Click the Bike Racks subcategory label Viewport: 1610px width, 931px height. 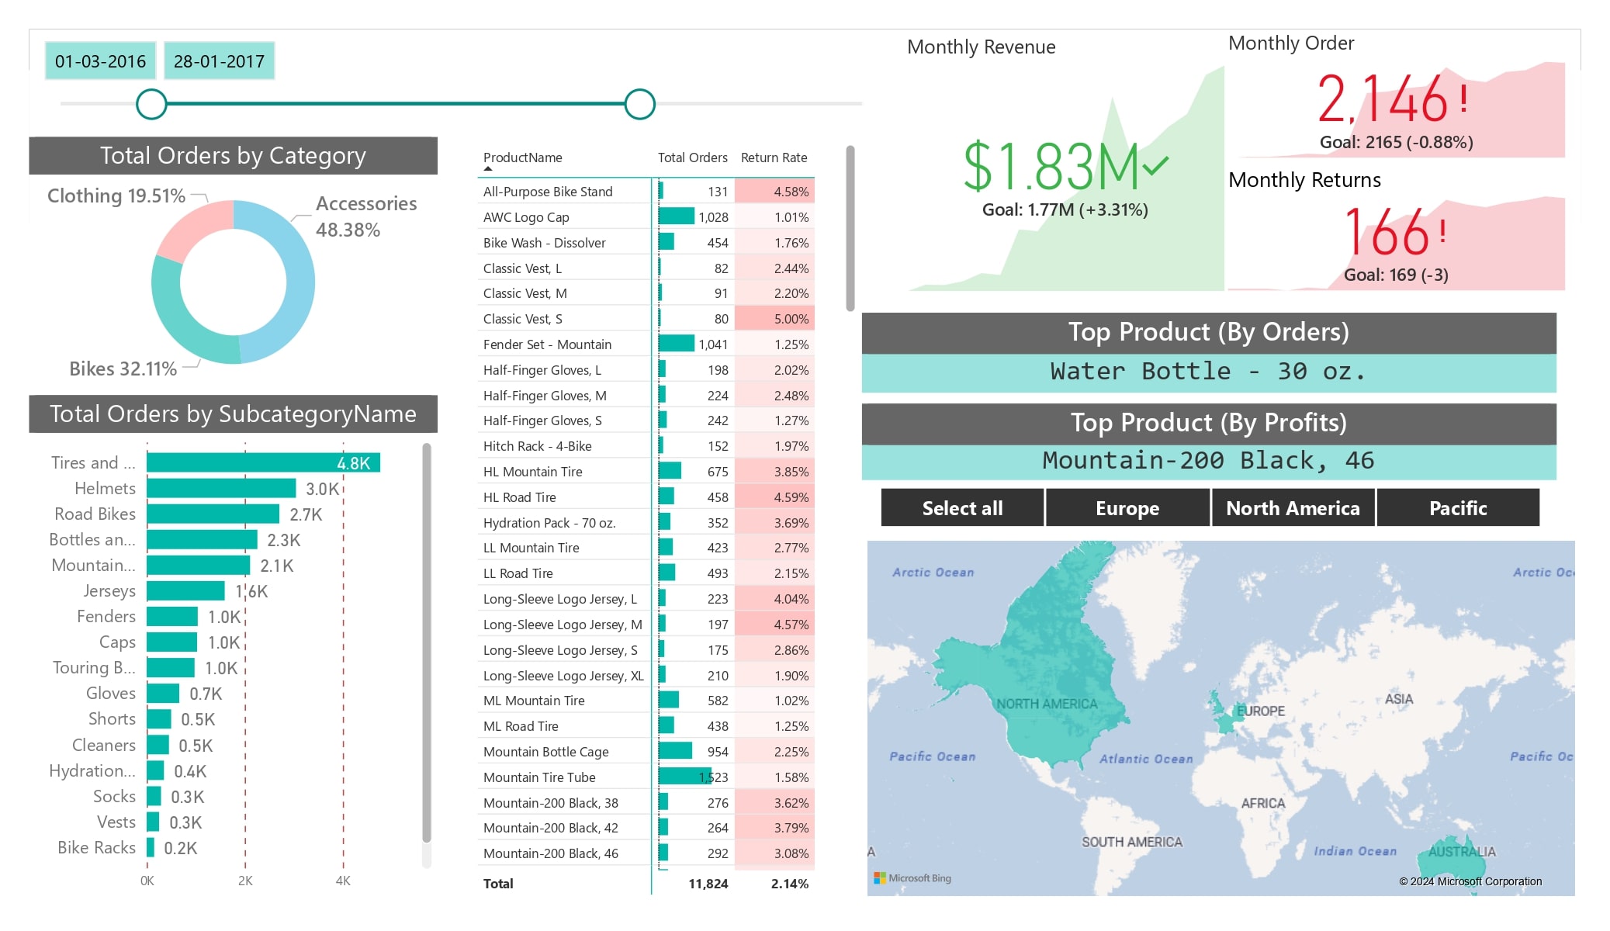tap(96, 847)
